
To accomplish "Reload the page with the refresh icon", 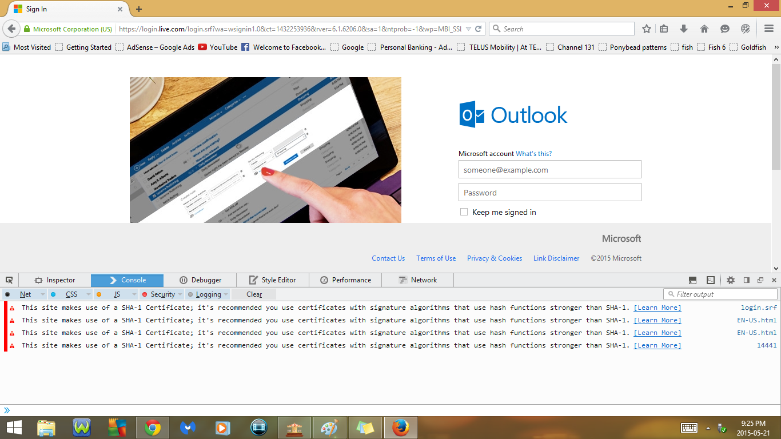I will (479, 29).
